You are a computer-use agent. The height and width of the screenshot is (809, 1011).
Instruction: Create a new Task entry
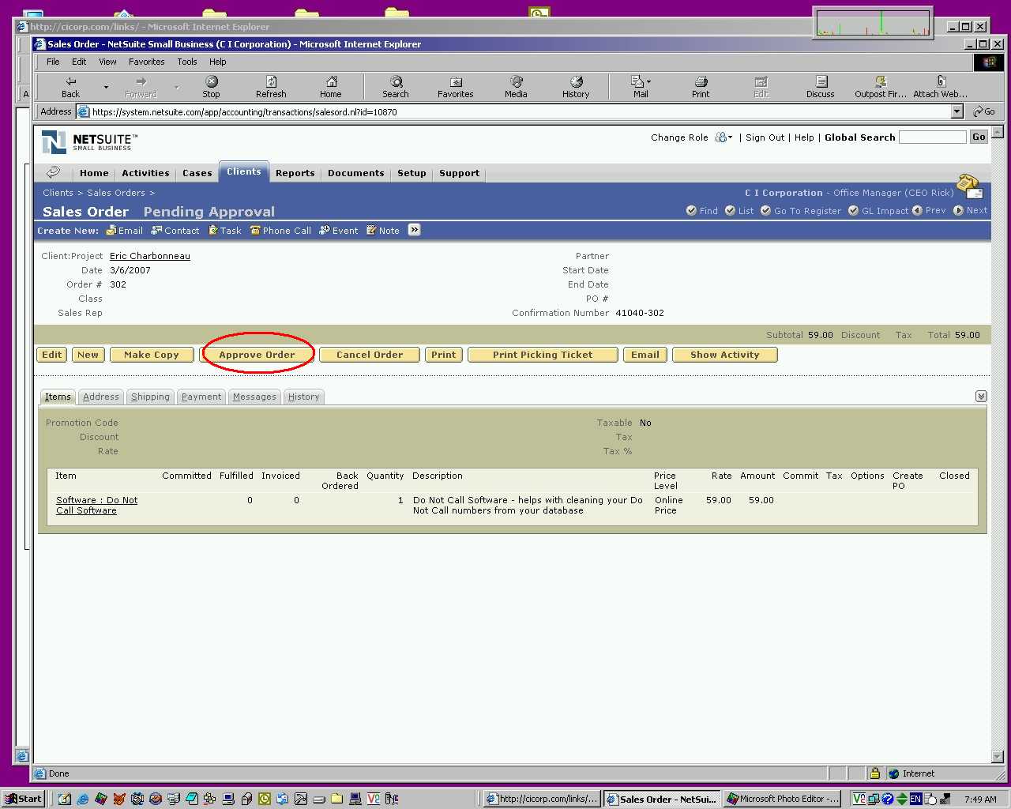225,231
